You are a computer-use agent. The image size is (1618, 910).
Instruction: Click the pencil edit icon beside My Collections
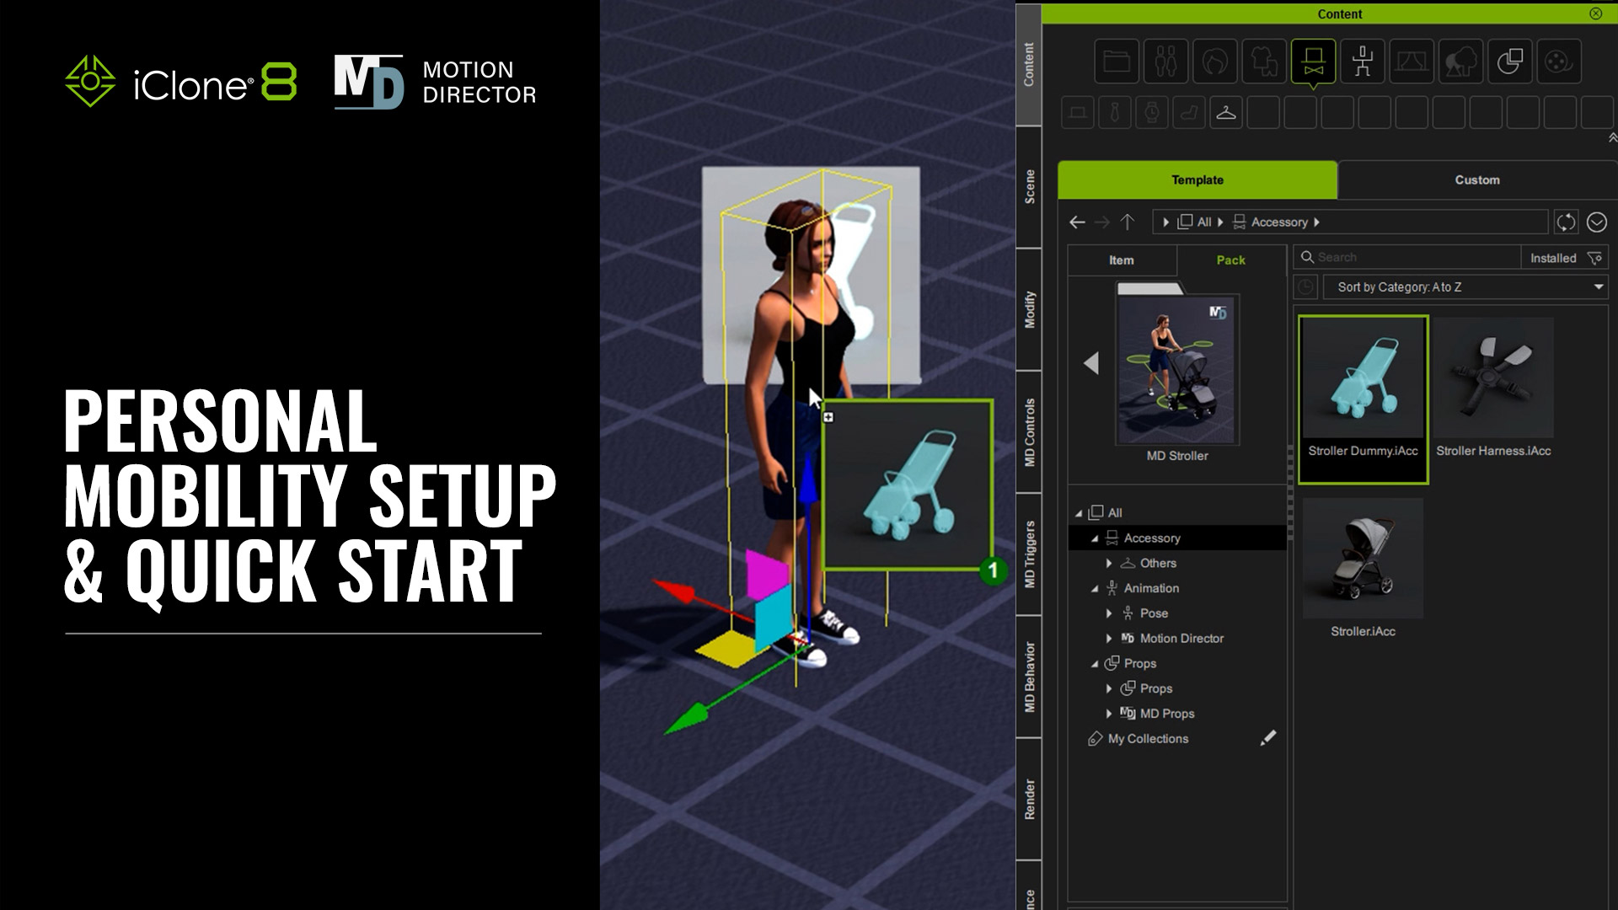tap(1267, 738)
